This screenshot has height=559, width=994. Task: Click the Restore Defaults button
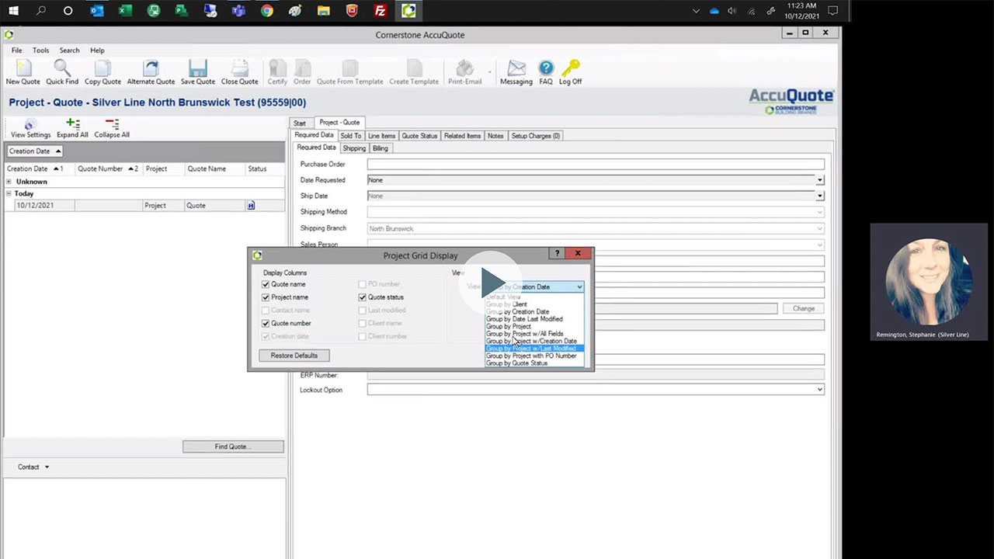(x=294, y=356)
